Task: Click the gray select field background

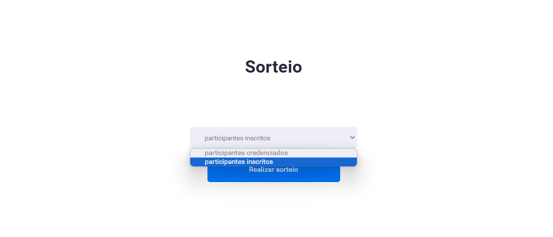Action: pyautogui.click(x=273, y=138)
